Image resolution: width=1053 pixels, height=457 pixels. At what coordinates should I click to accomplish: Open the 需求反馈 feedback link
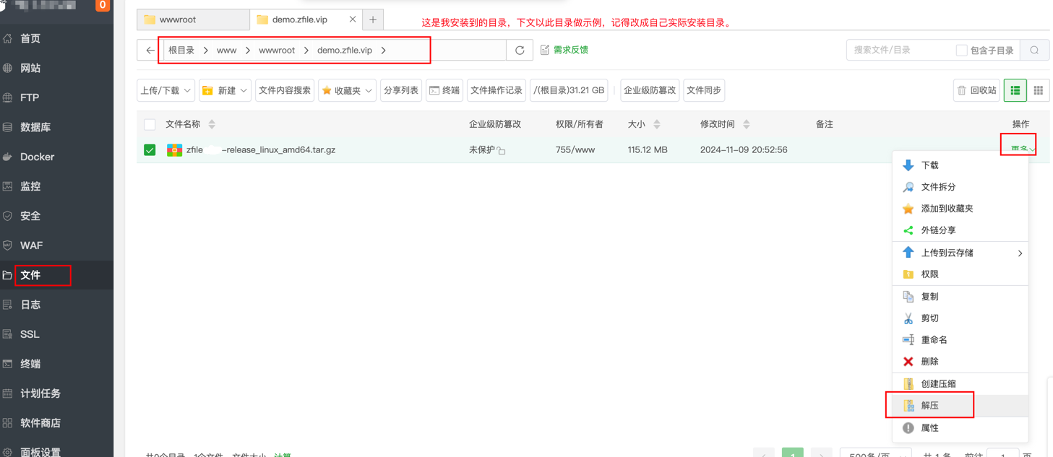point(564,50)
